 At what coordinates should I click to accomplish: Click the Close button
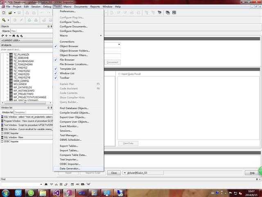(114, 173)
